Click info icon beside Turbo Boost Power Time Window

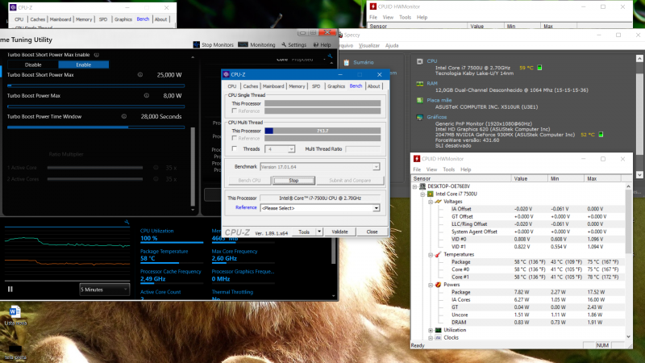click(124, 116)
